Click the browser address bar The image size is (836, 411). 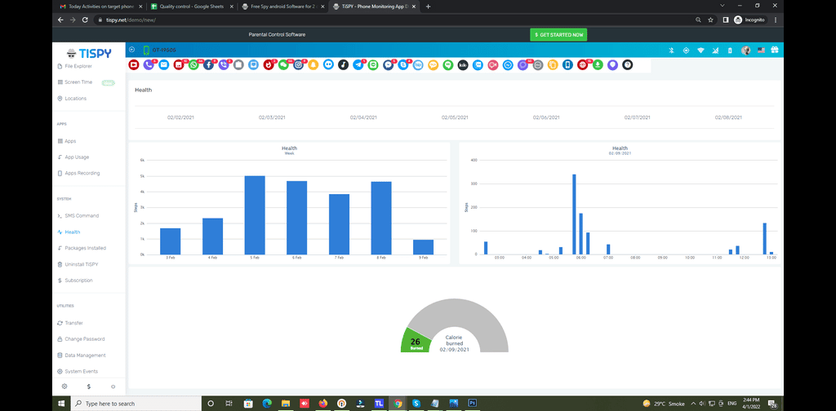(392, 20)
